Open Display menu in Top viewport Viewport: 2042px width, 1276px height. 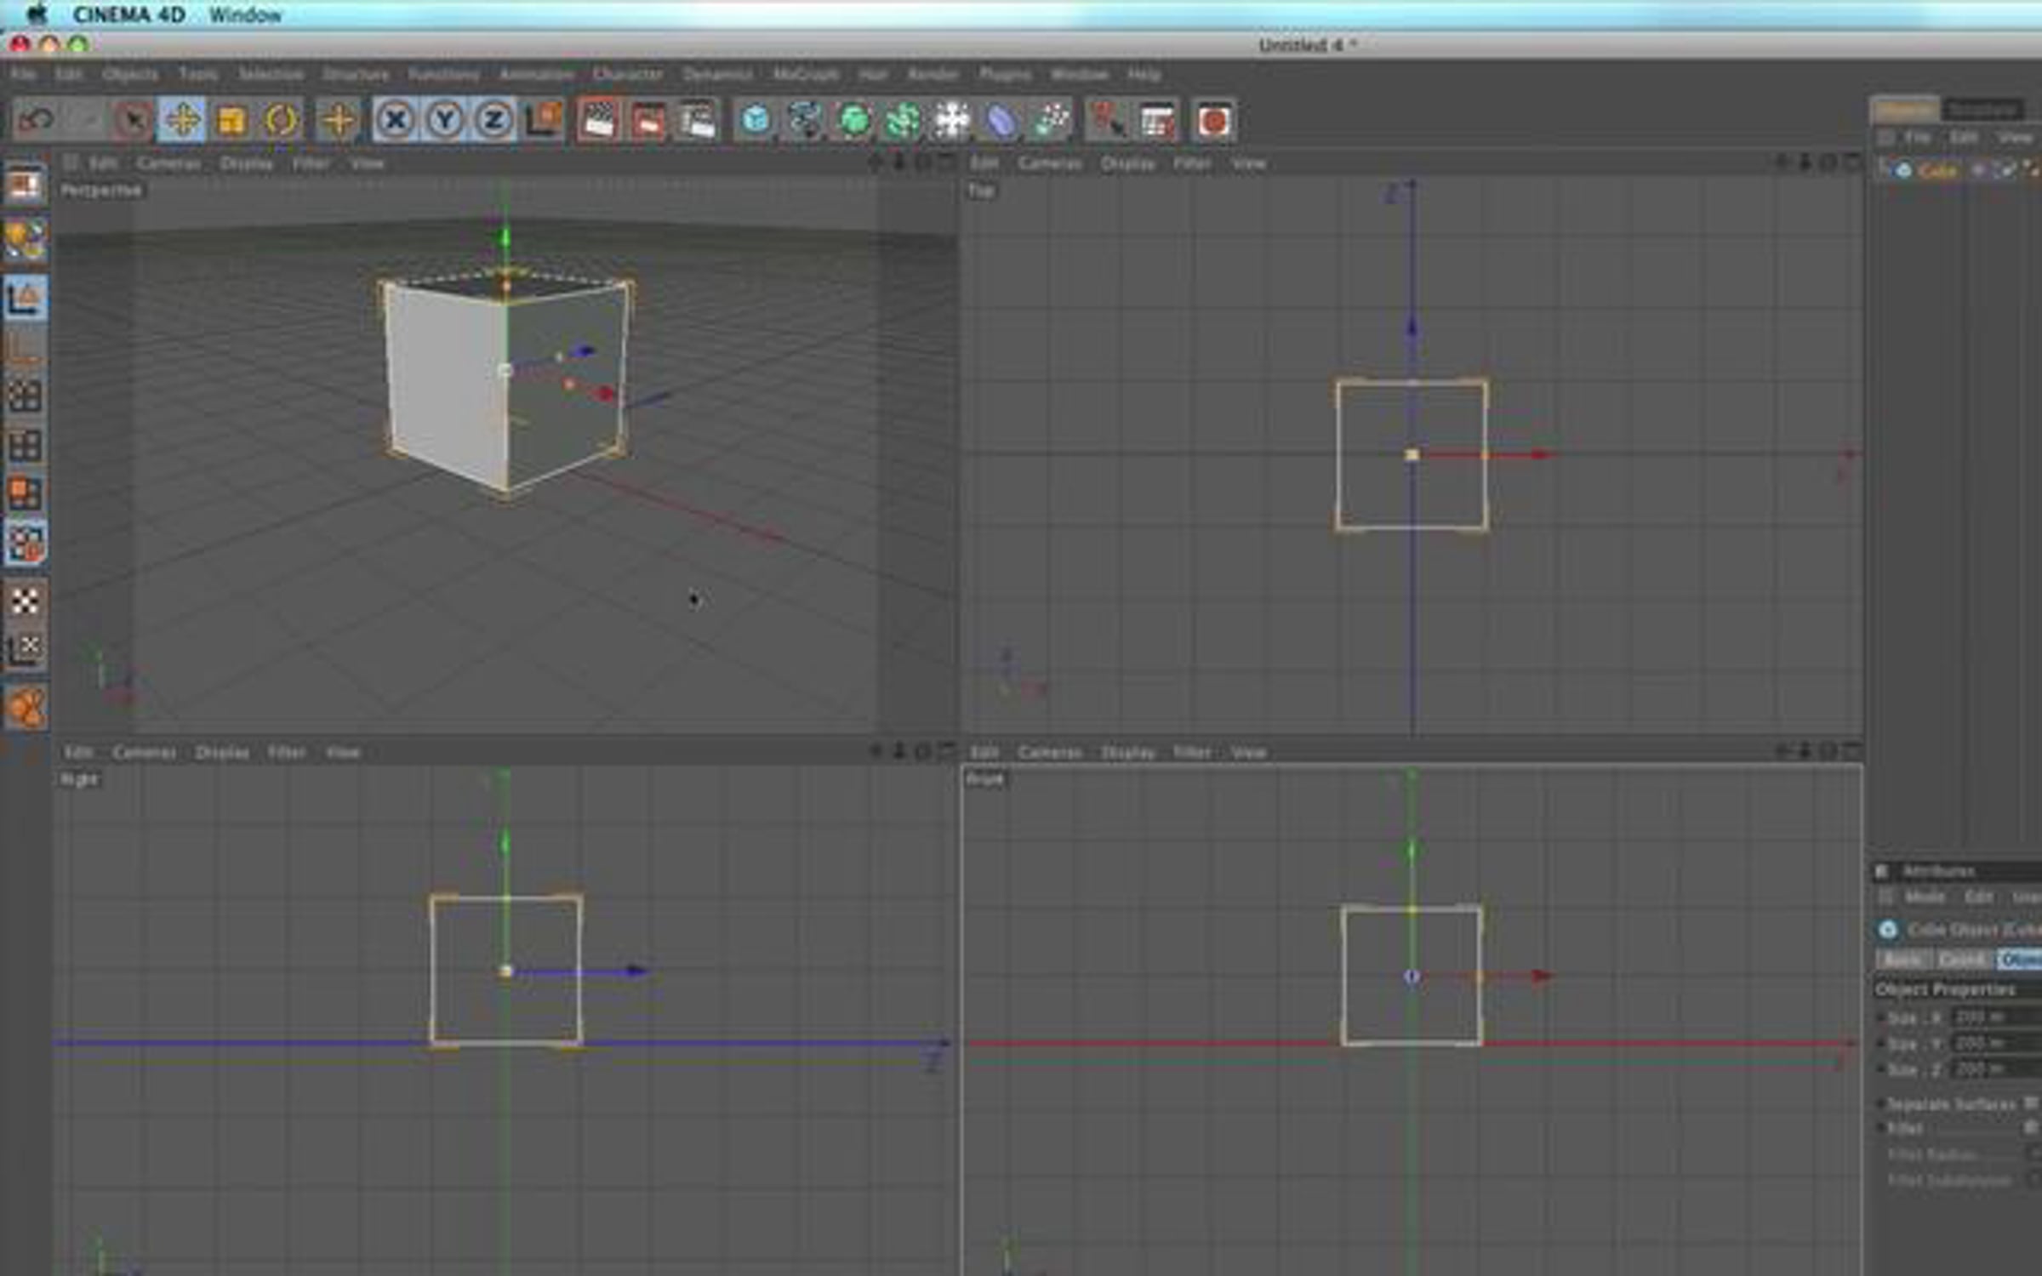(x=1127, y=163)
